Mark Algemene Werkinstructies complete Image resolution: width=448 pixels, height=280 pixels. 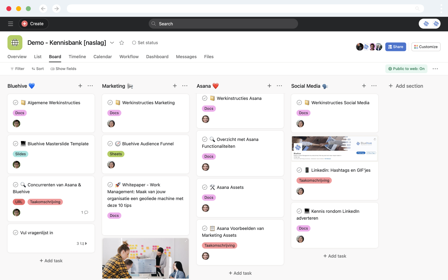point(16,103)
